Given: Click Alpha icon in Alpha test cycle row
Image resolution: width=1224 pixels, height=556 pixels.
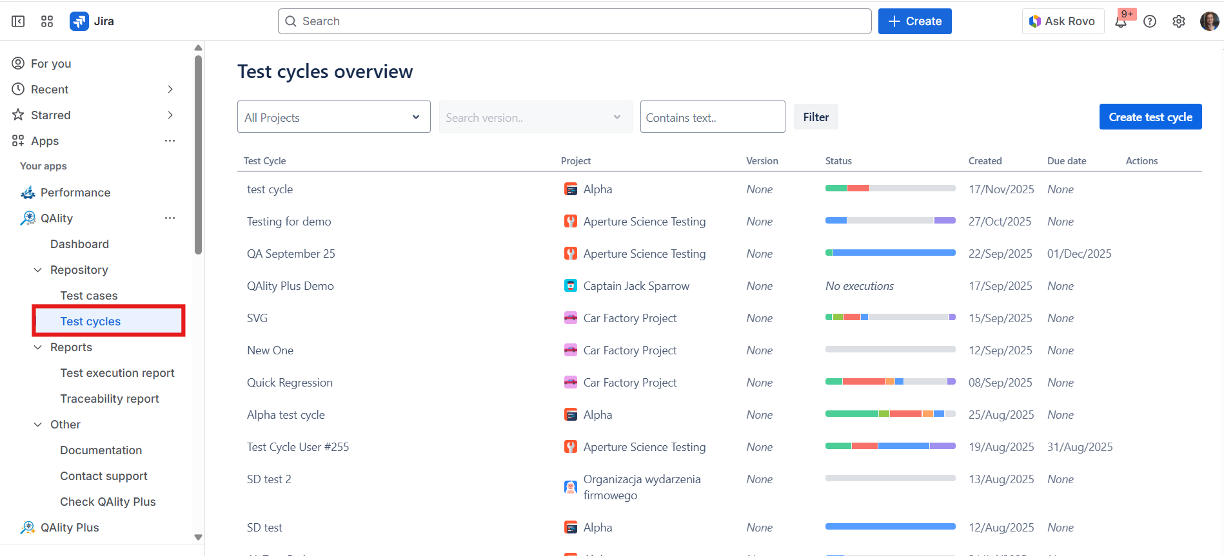Looking at the screenshot, I should click(571, 414).
